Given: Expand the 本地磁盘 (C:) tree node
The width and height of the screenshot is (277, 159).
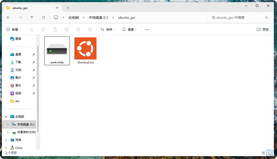Looking at the screenshot, I should pyautogui.click(x=8, y=124).
